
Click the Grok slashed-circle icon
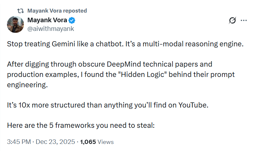point(232,21)
